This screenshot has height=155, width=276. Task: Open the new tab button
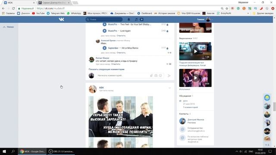pos(75,3)
